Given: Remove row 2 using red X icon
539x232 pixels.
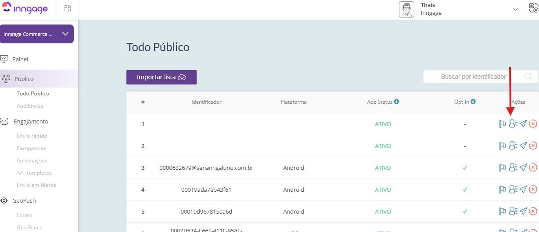Looking at the screenshot, I should [533, 146].
